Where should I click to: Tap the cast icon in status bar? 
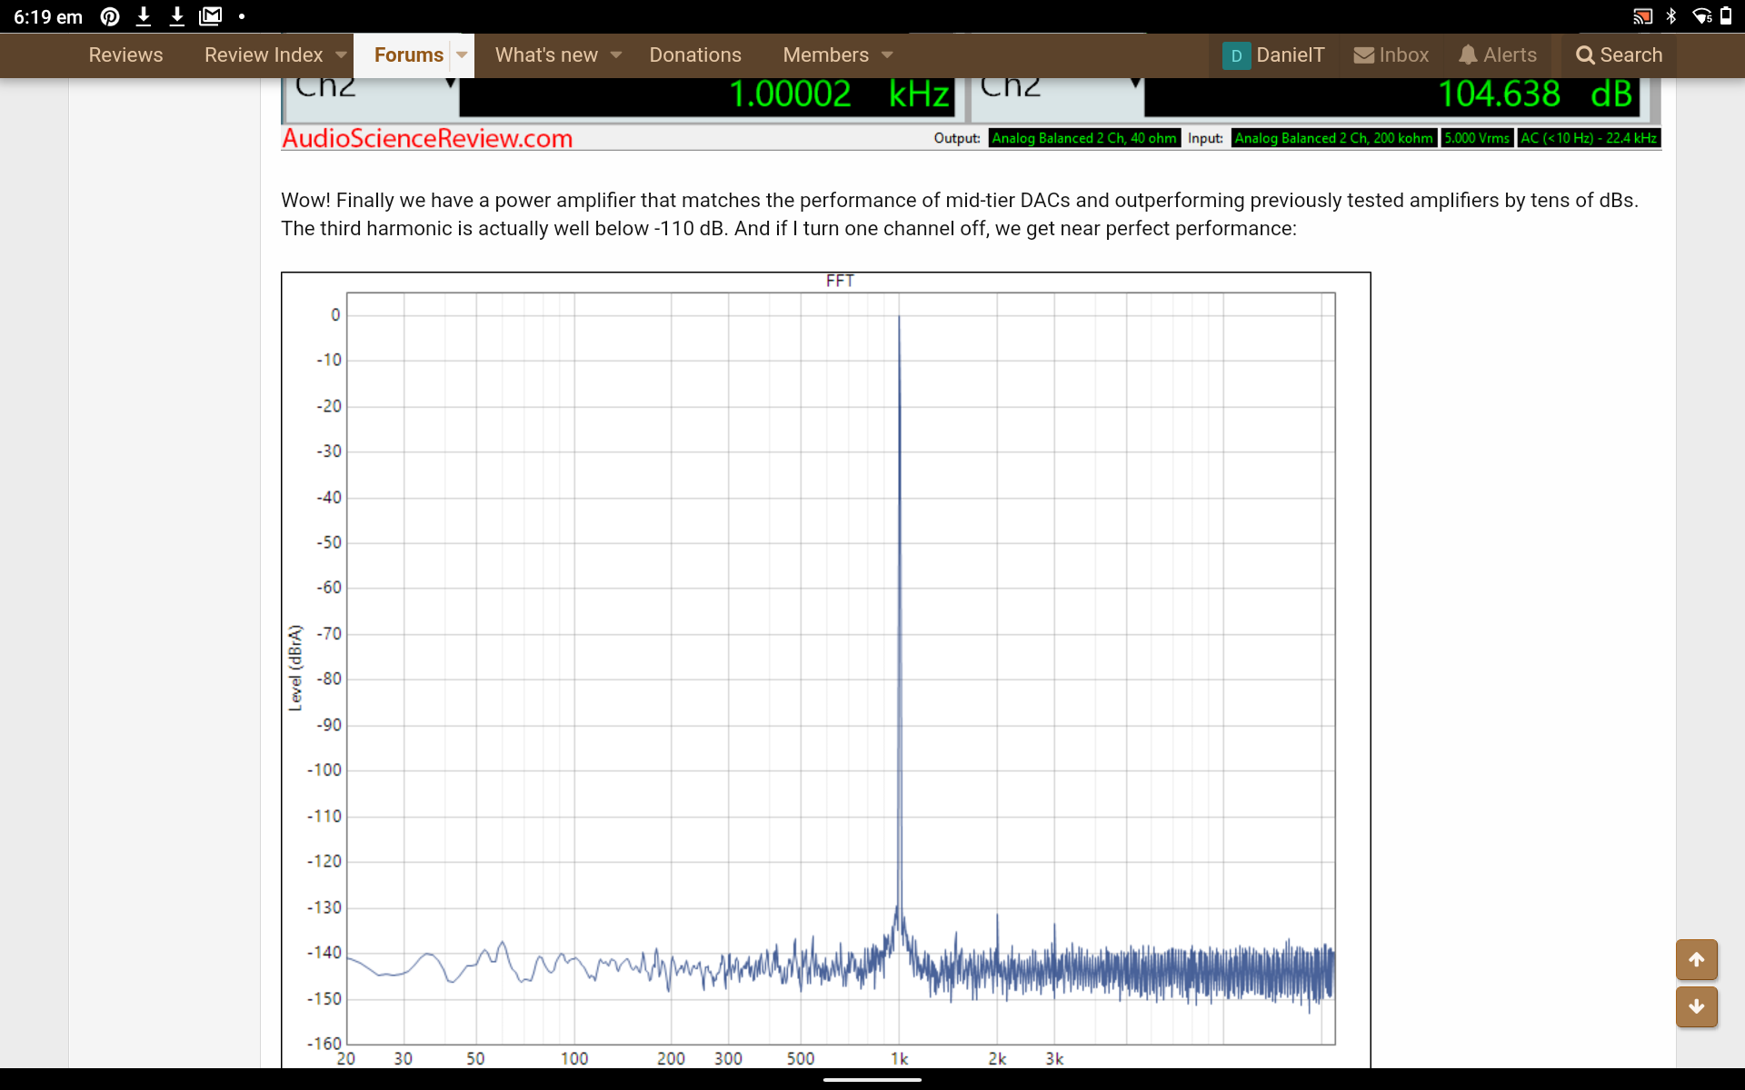coord(1641,16)
